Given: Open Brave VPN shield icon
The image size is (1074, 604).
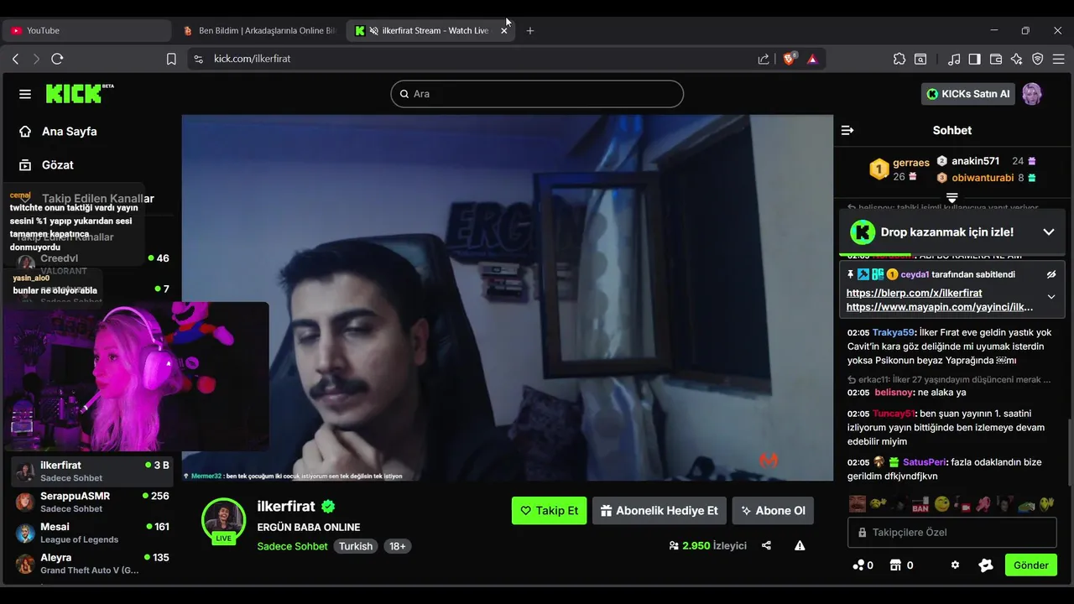Looking at the screenshot, I should coord(1038,59).
